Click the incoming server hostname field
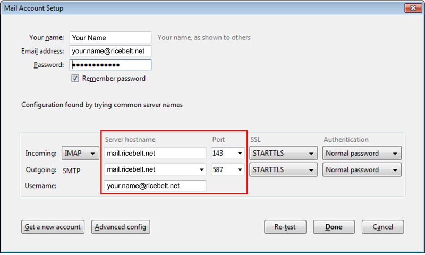The height and width of the screenshot is (255, 425). (x=155, y=154)
